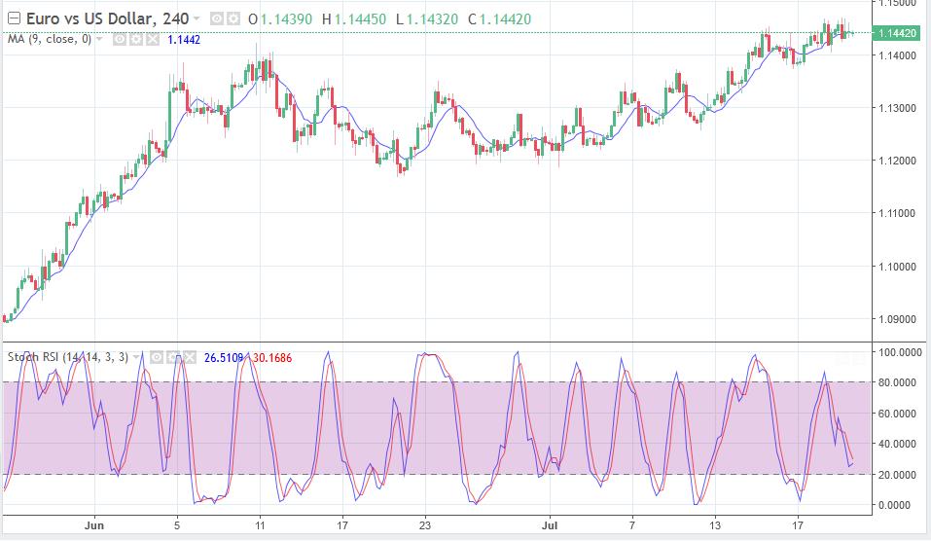Remove the MA indicator with its X icon
This screenshot has width=931, height=541.
pos(153,39)
